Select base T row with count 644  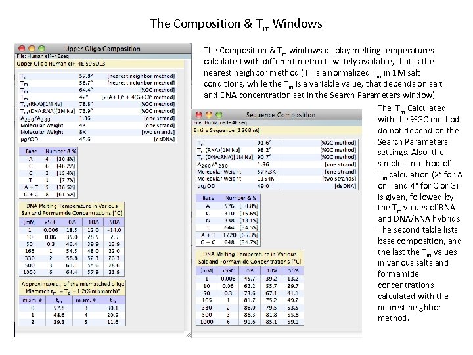228,227
